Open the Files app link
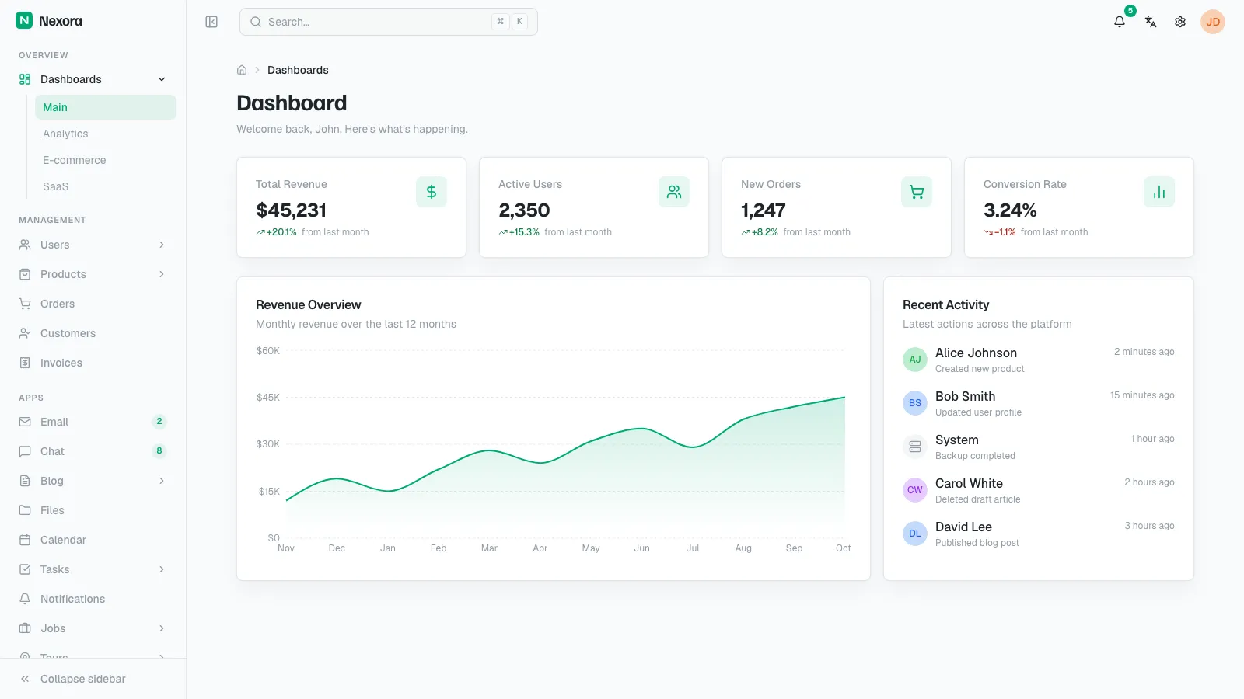The height and width of the screenshot is (699, 1244). [x=93, y=510]
